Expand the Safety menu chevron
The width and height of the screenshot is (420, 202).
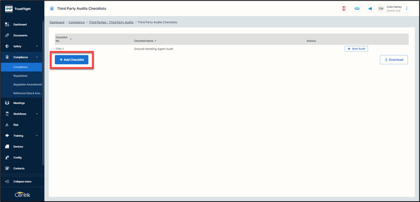tap(37, 46)
